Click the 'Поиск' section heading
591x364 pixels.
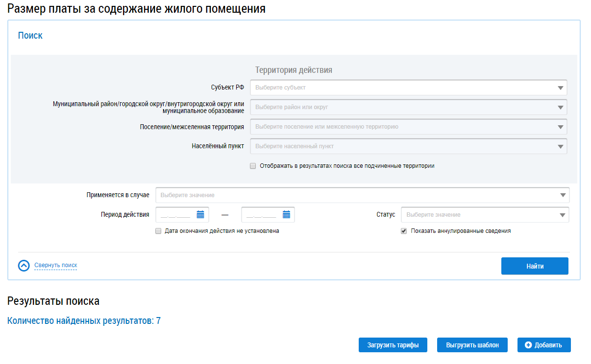(30, 36)
